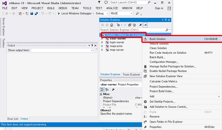Click Categorized view icon in Properties
The width and height of the screenshot is (222, 130).
pos(102,90)
